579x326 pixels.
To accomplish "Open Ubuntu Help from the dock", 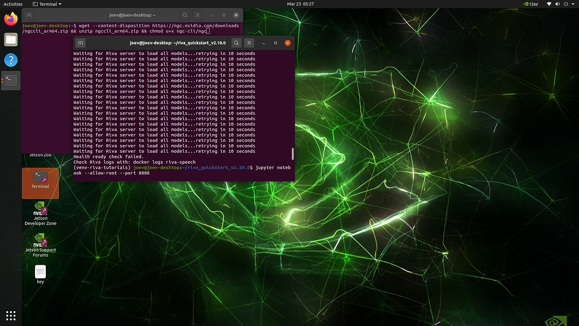I will [x=11, y=59].
